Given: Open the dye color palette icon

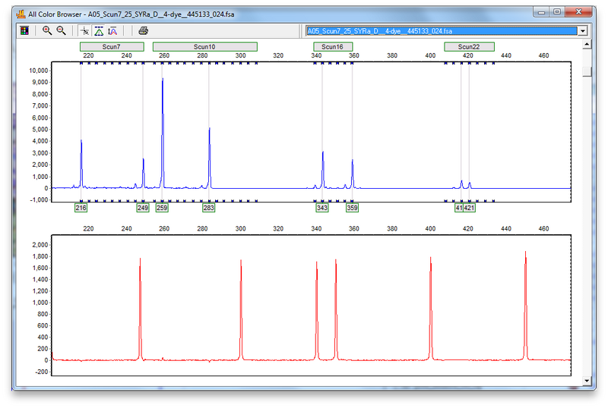Looking at the screenshot, I should click(24, 30).
